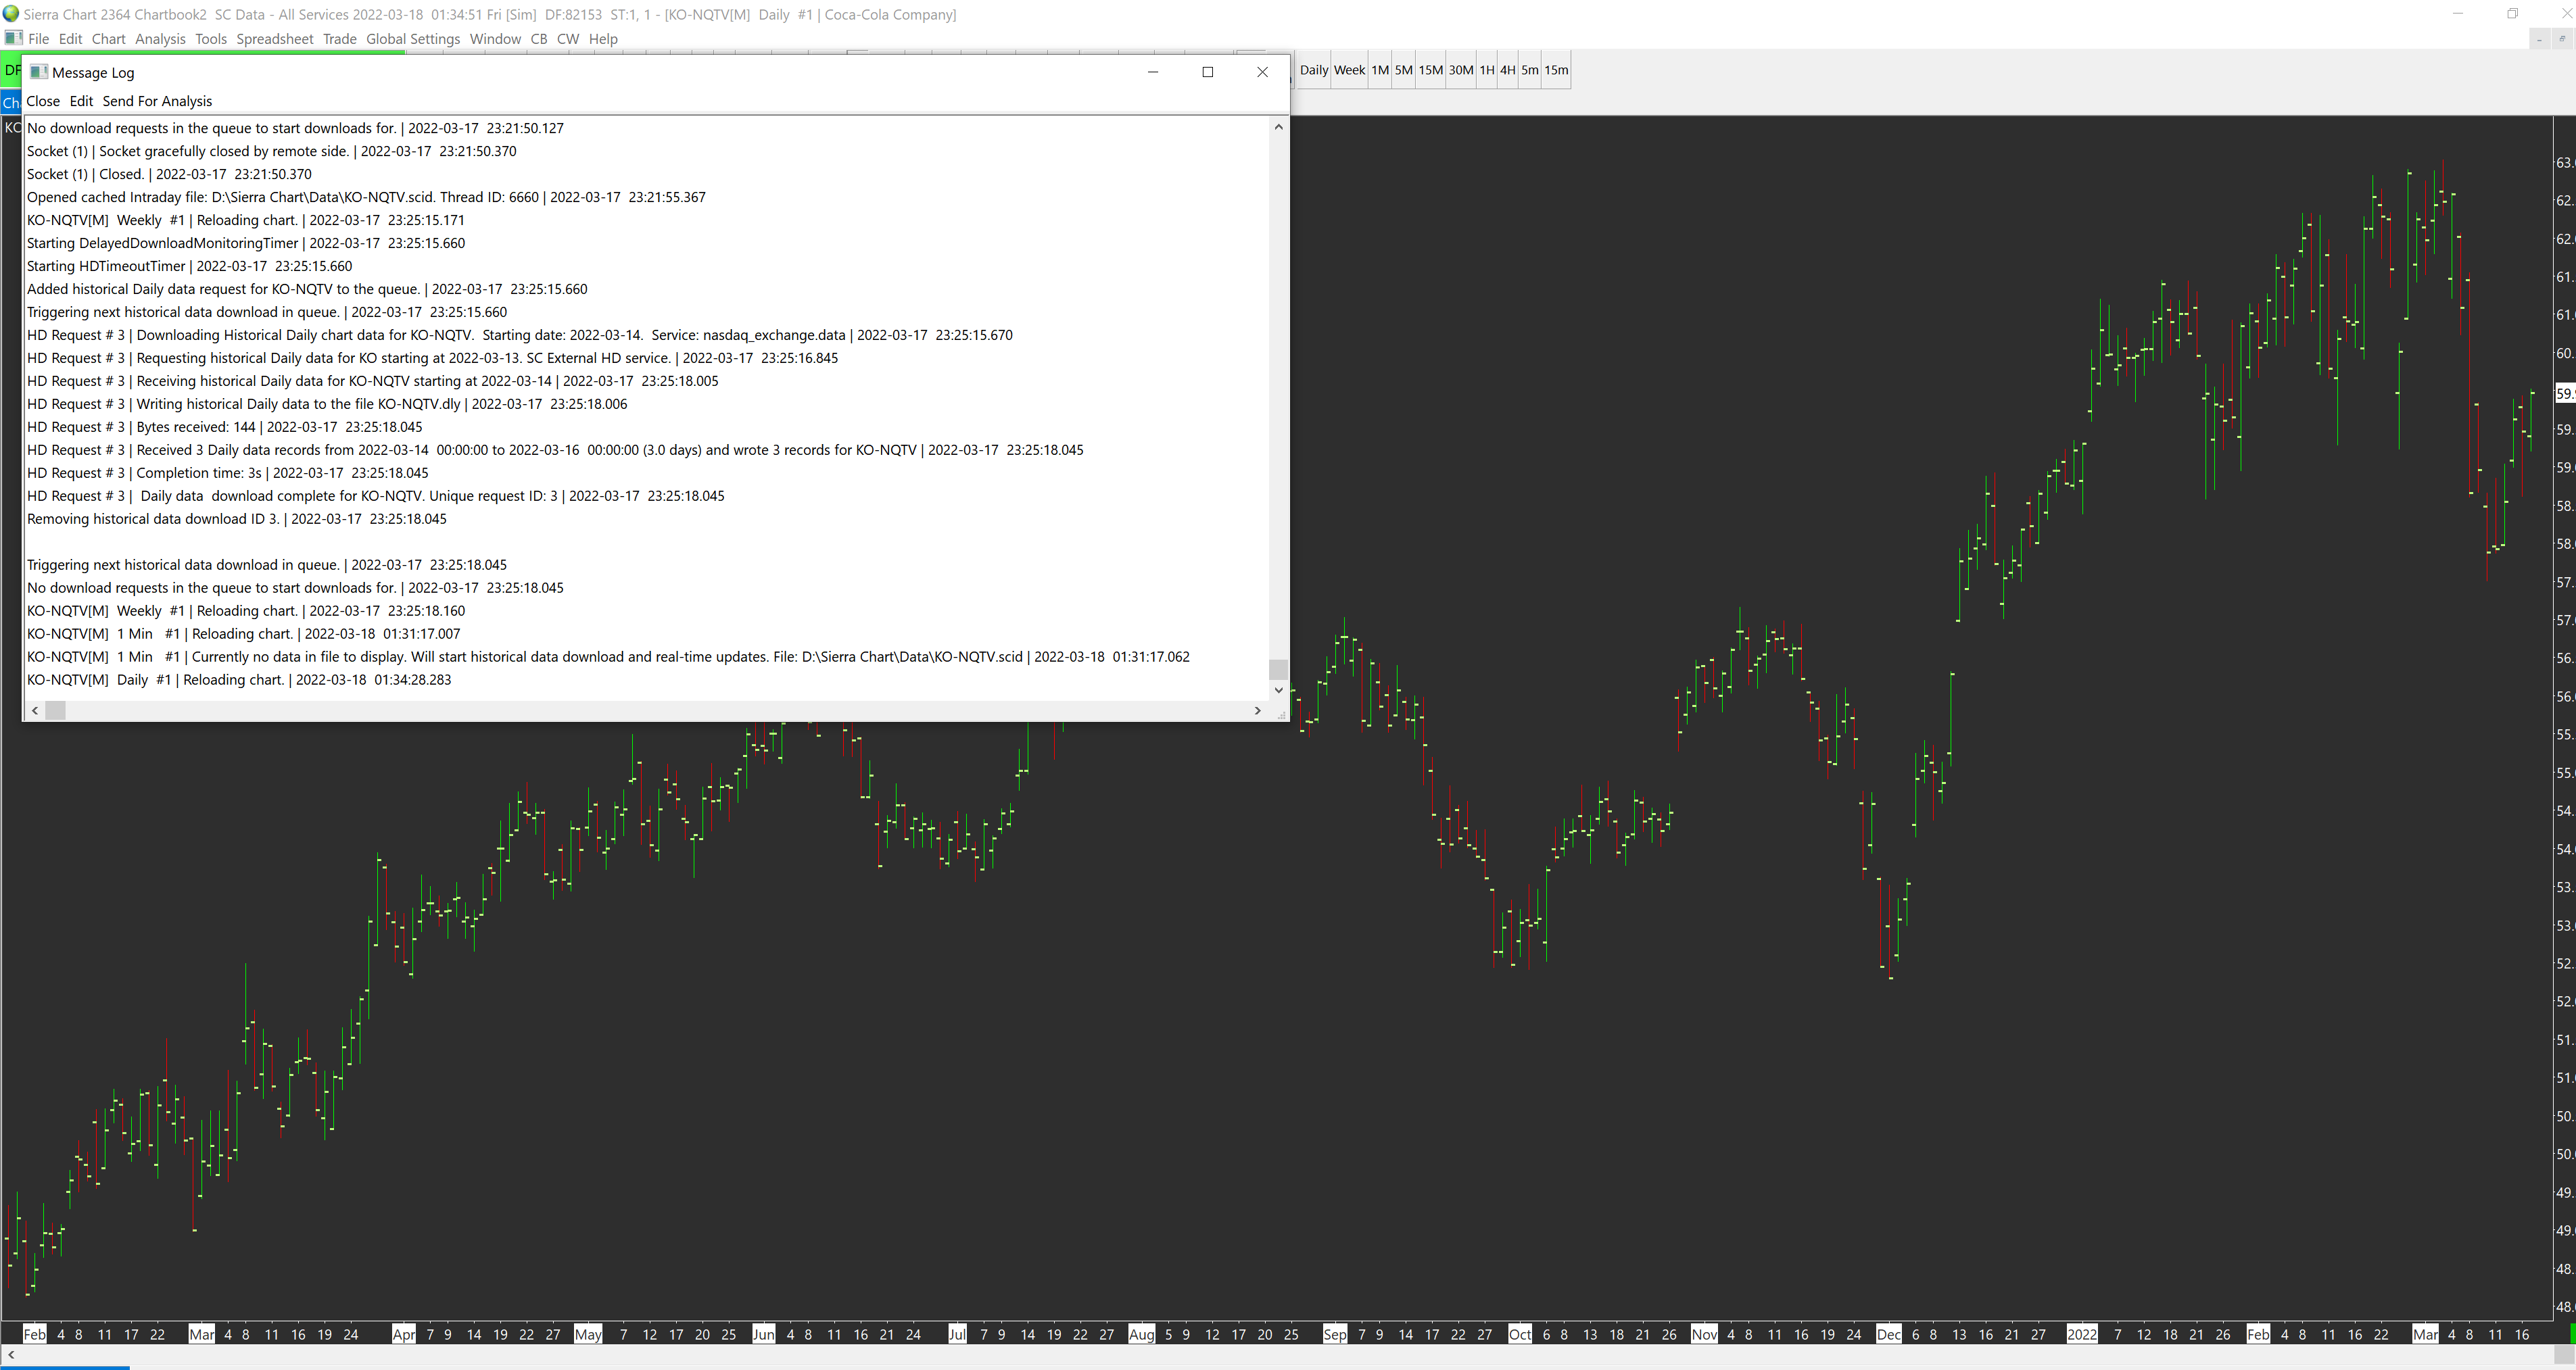Click the Message Log window icon
Image resolution: width=2576 pixels, height=1370 pixels.
click(x=39, y=72)
